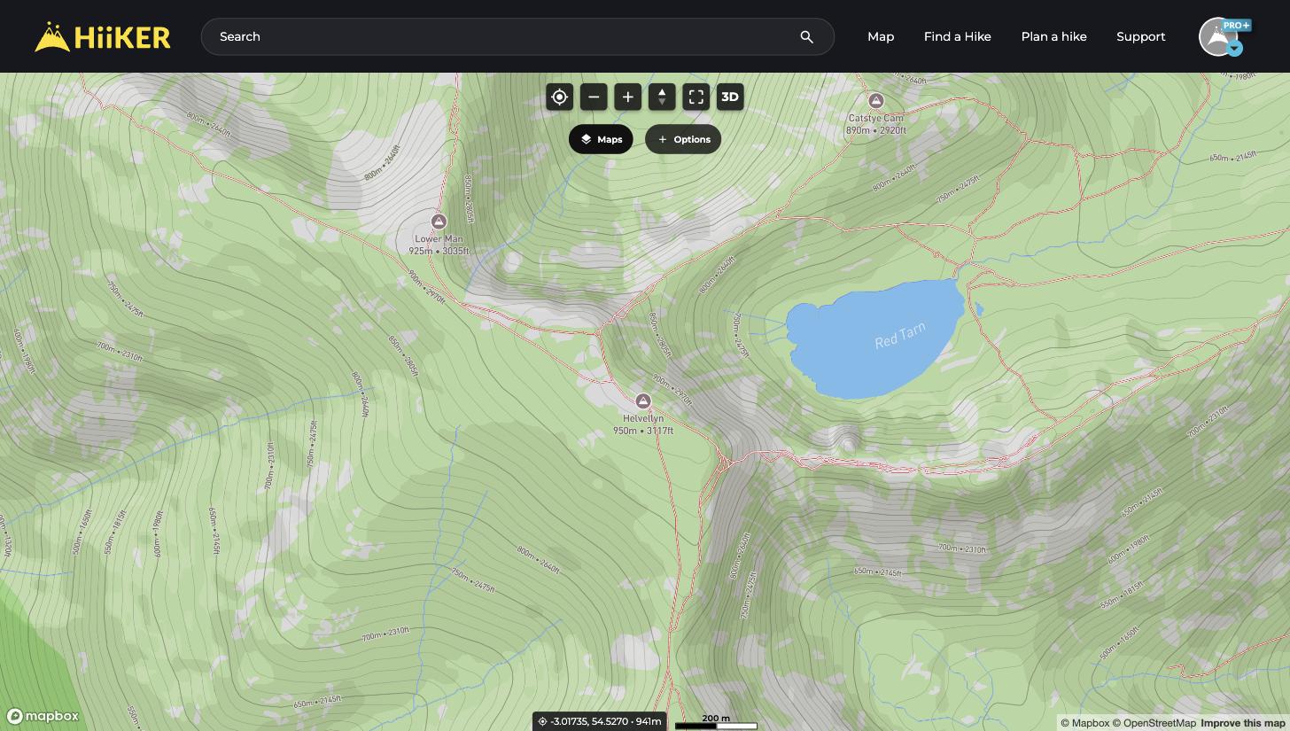Screen dimensions: 1290x731
Task: Open the Mapbox logo link
Action: click(43, 716)
